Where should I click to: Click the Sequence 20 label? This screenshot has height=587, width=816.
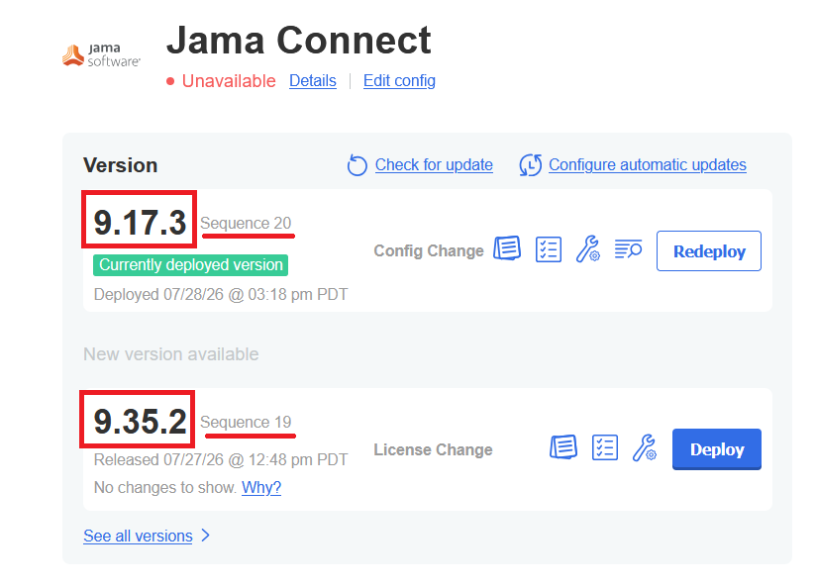(246, 224)
